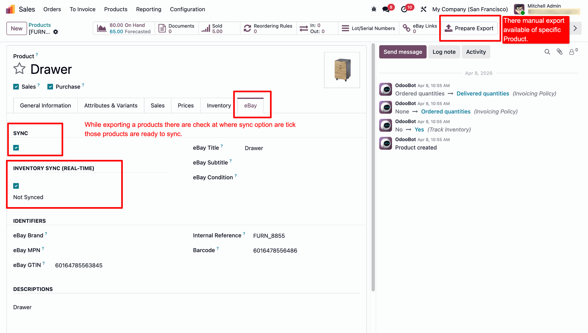Uncheck the Inventory Sync real-time checkbox

(16, 186)
